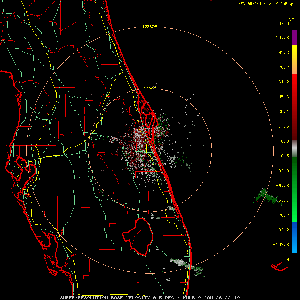This screenshot has width=300, height=300.
Task: Pick the purple segment of velocity color bar
Action: tap(294, 37)
